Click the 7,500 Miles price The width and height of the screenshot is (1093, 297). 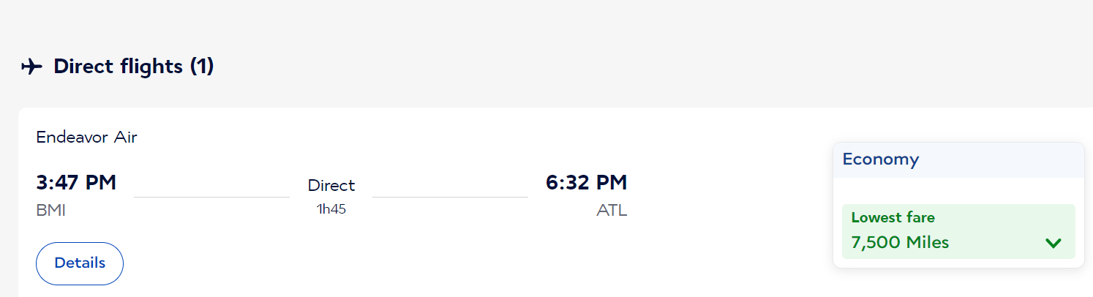coord(900,242)
